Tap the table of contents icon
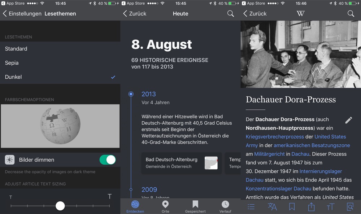 click(251, 206)
